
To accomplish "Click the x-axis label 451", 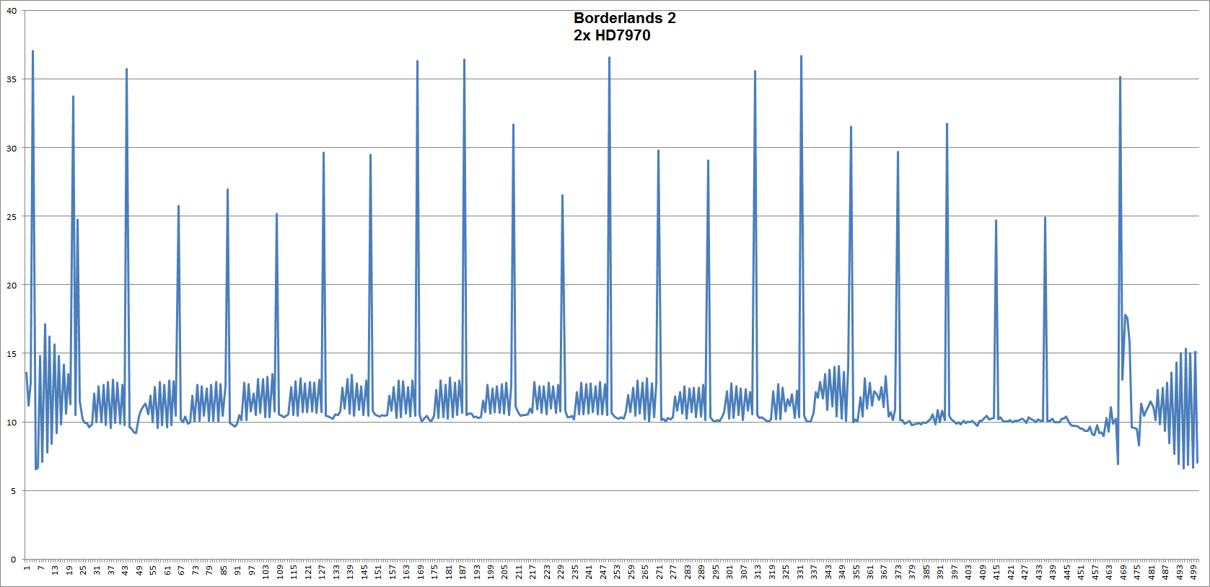I will [1081, 572].
